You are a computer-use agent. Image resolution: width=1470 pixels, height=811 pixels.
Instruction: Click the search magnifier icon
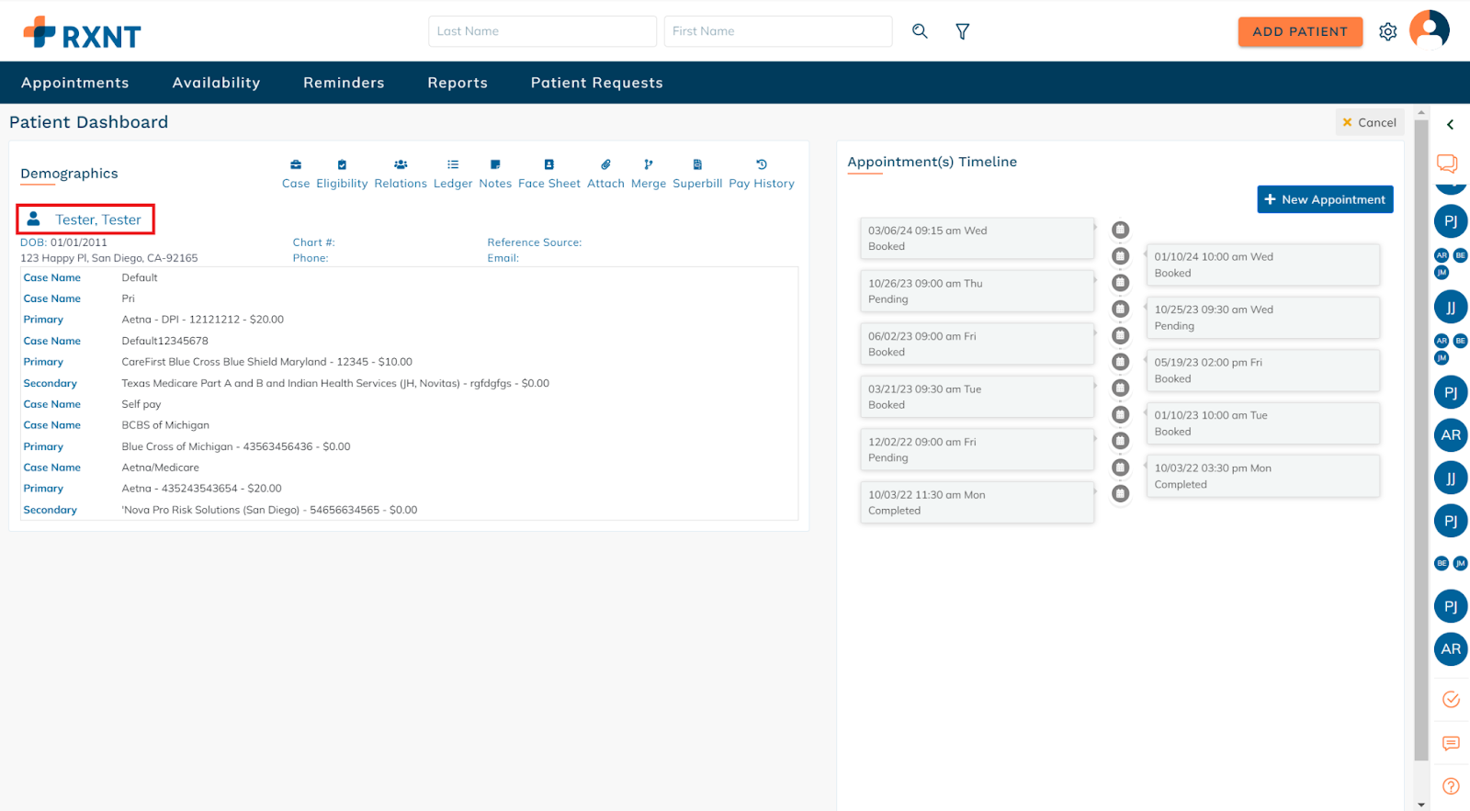[920, 31]
